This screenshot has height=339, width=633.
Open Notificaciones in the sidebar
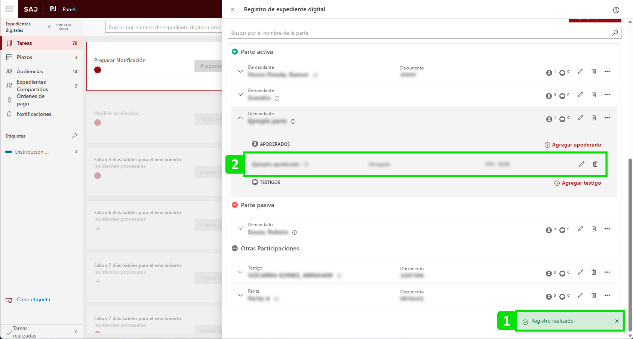click(34, 114)
